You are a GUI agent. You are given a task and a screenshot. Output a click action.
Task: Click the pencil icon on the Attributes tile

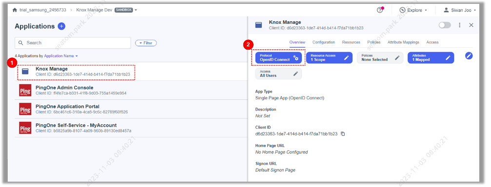[448, 58]
